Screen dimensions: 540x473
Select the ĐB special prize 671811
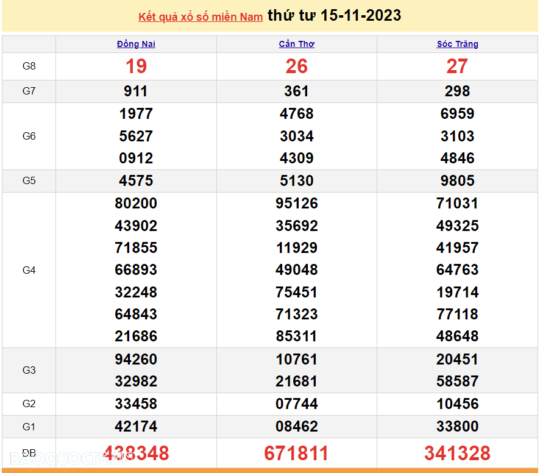pos(296,453)
